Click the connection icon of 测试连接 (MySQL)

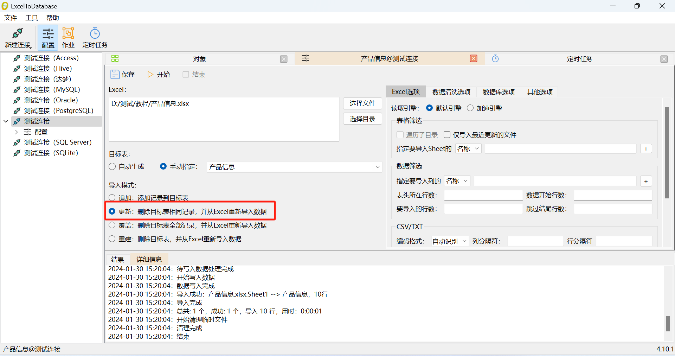coord(17,90)
